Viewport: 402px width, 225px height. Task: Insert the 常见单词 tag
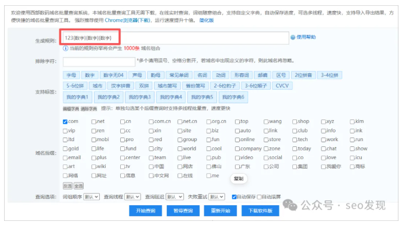(179, 75)
